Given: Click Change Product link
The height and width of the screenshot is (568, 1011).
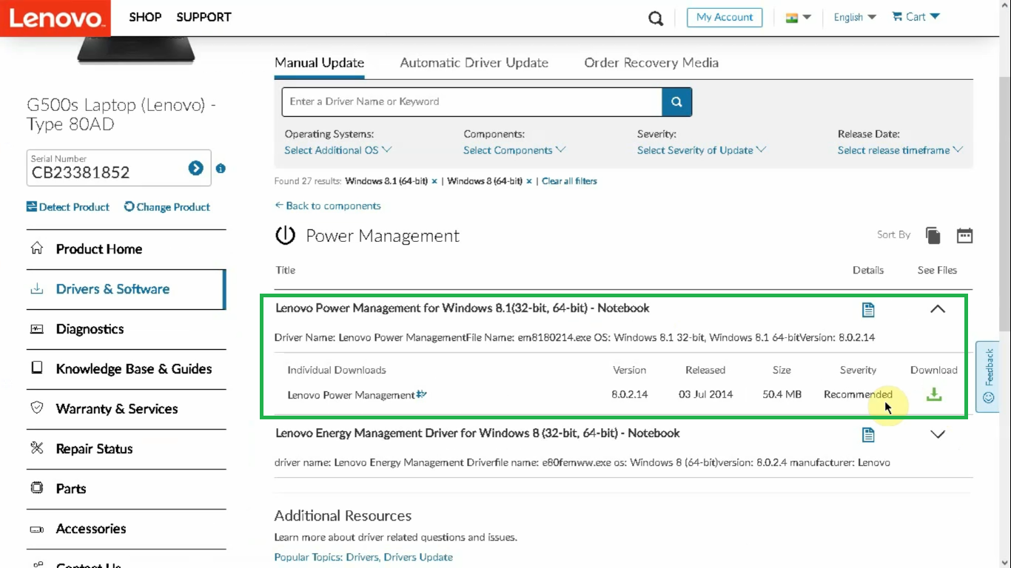Looking at the screenshot, I should [167, 207].
